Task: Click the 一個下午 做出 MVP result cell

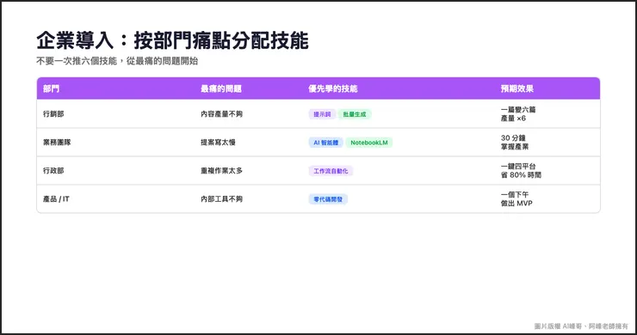Action: tap(516, 199)
